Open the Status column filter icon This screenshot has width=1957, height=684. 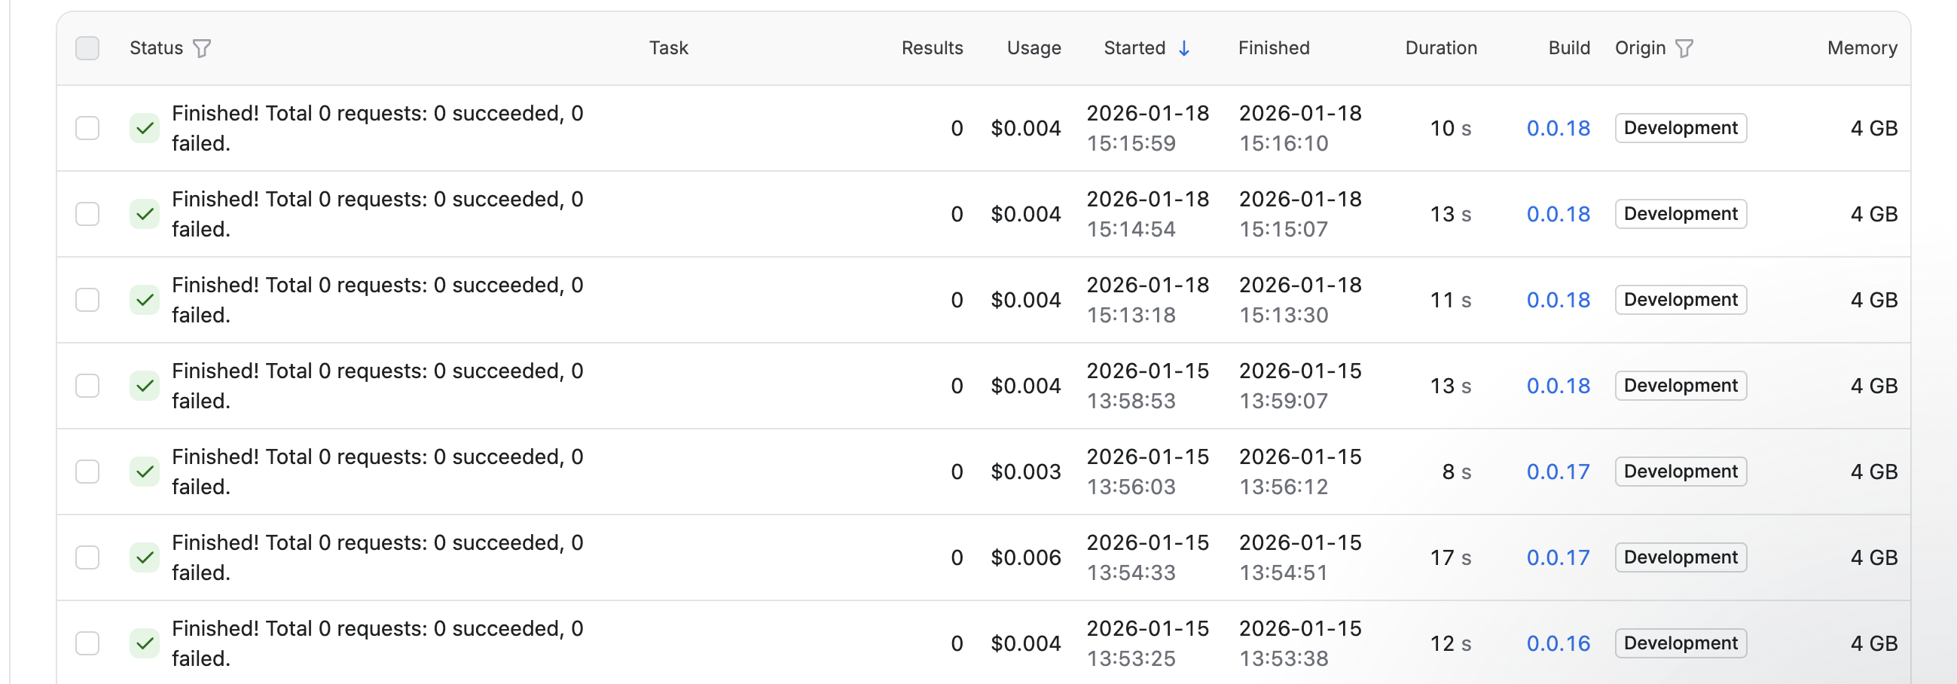[x=201, y=49]
